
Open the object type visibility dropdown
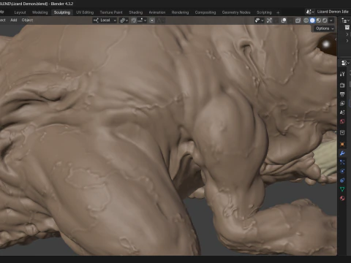click(x=259, y=20)
